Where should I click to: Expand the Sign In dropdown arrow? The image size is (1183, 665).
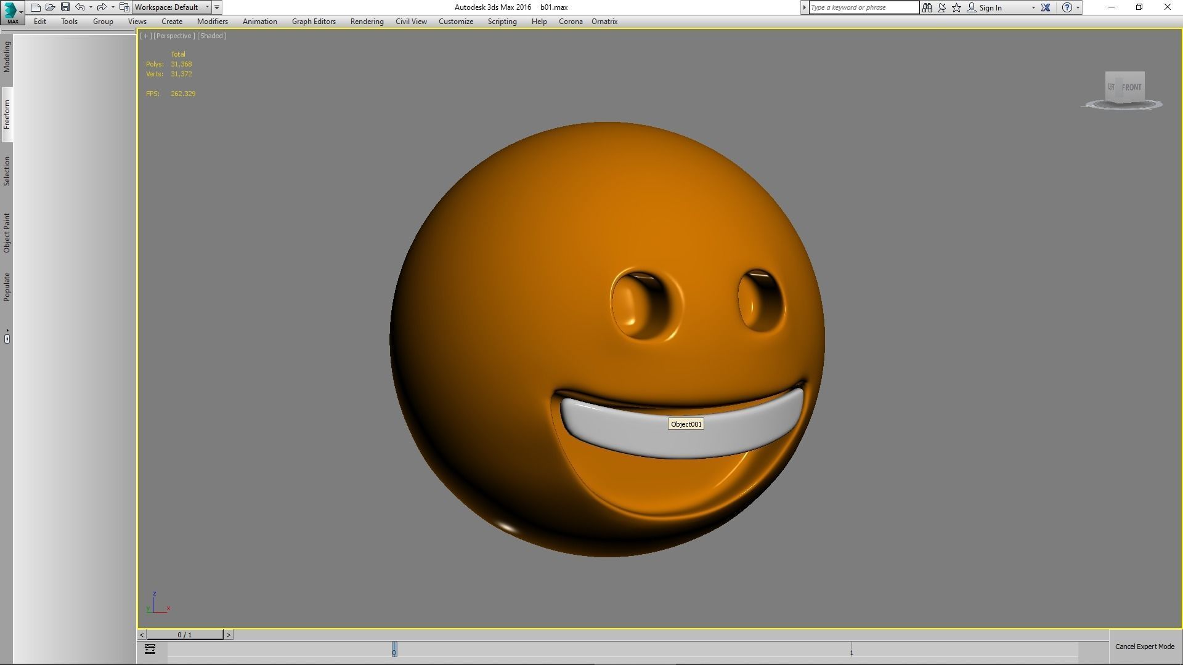pyautogui.click(x=1033, y=7)
